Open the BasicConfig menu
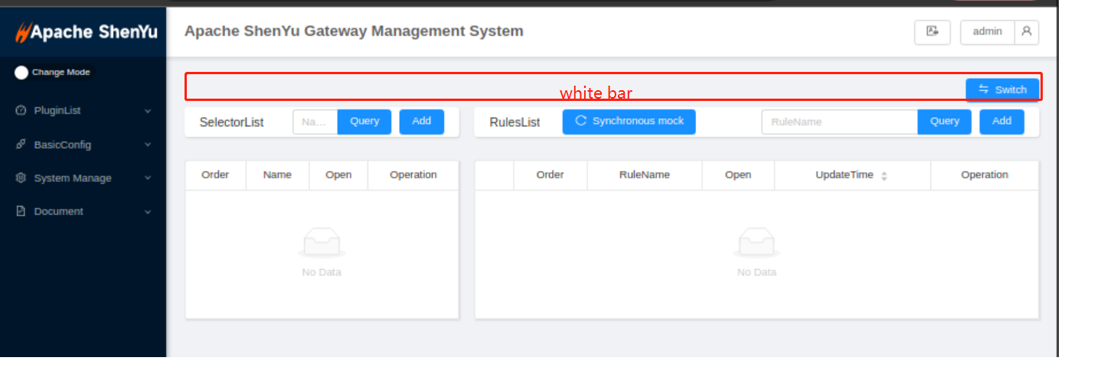Viewport: 1114px width, 390px height. [83, 145]
